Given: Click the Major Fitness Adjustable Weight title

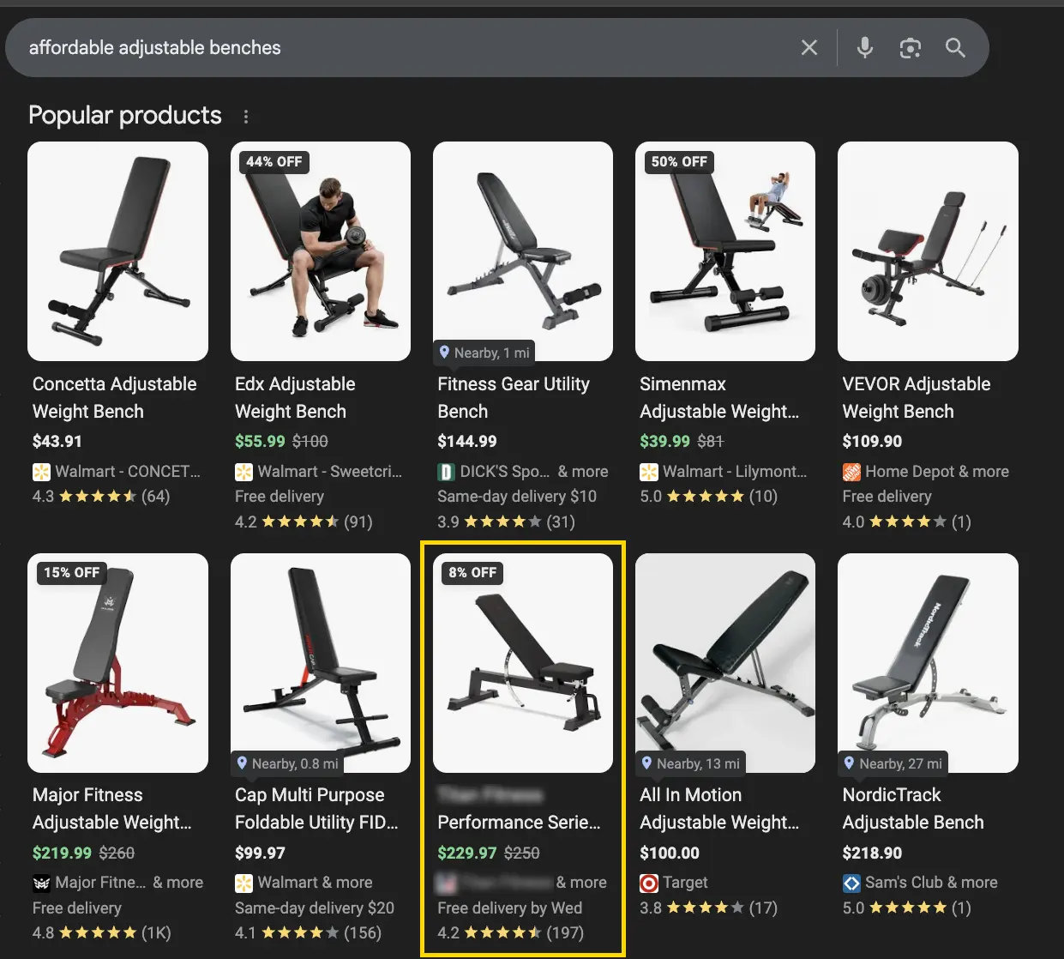Looking at the screenshot, I should pyautogui.click(x=112, y=809).
